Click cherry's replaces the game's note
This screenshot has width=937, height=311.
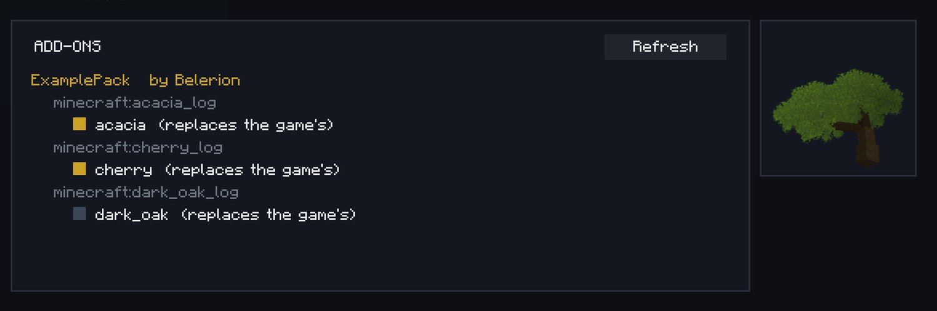tap(252, 170)
